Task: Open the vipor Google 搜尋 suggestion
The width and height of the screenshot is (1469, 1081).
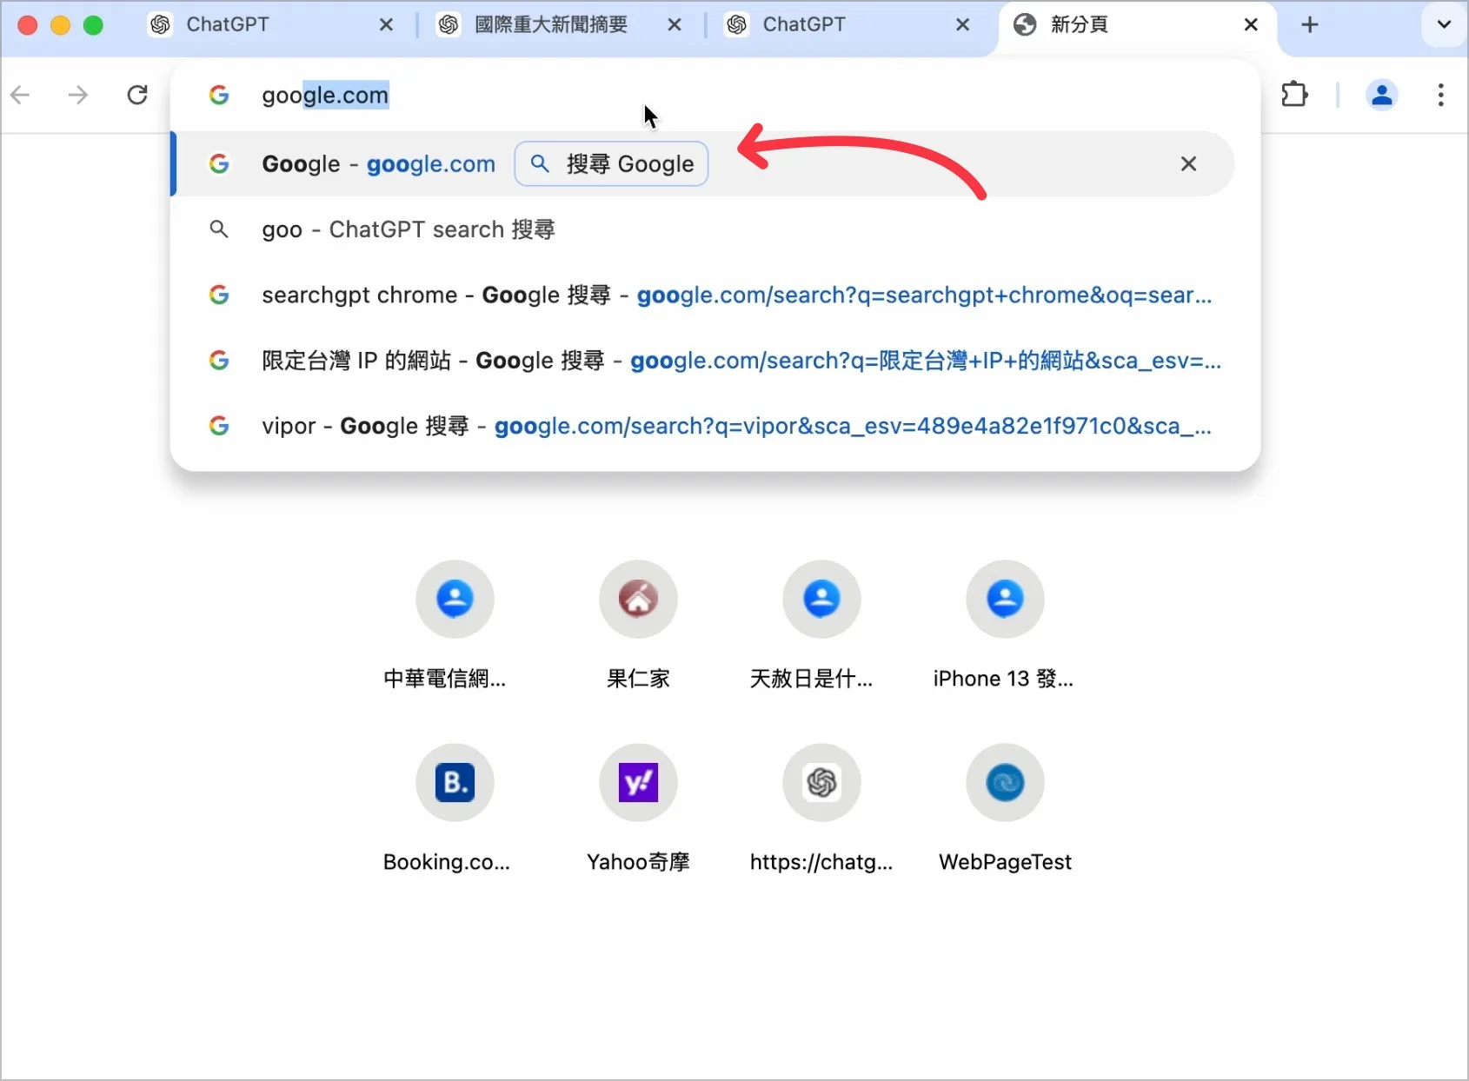Action: (x=703, y=426)
